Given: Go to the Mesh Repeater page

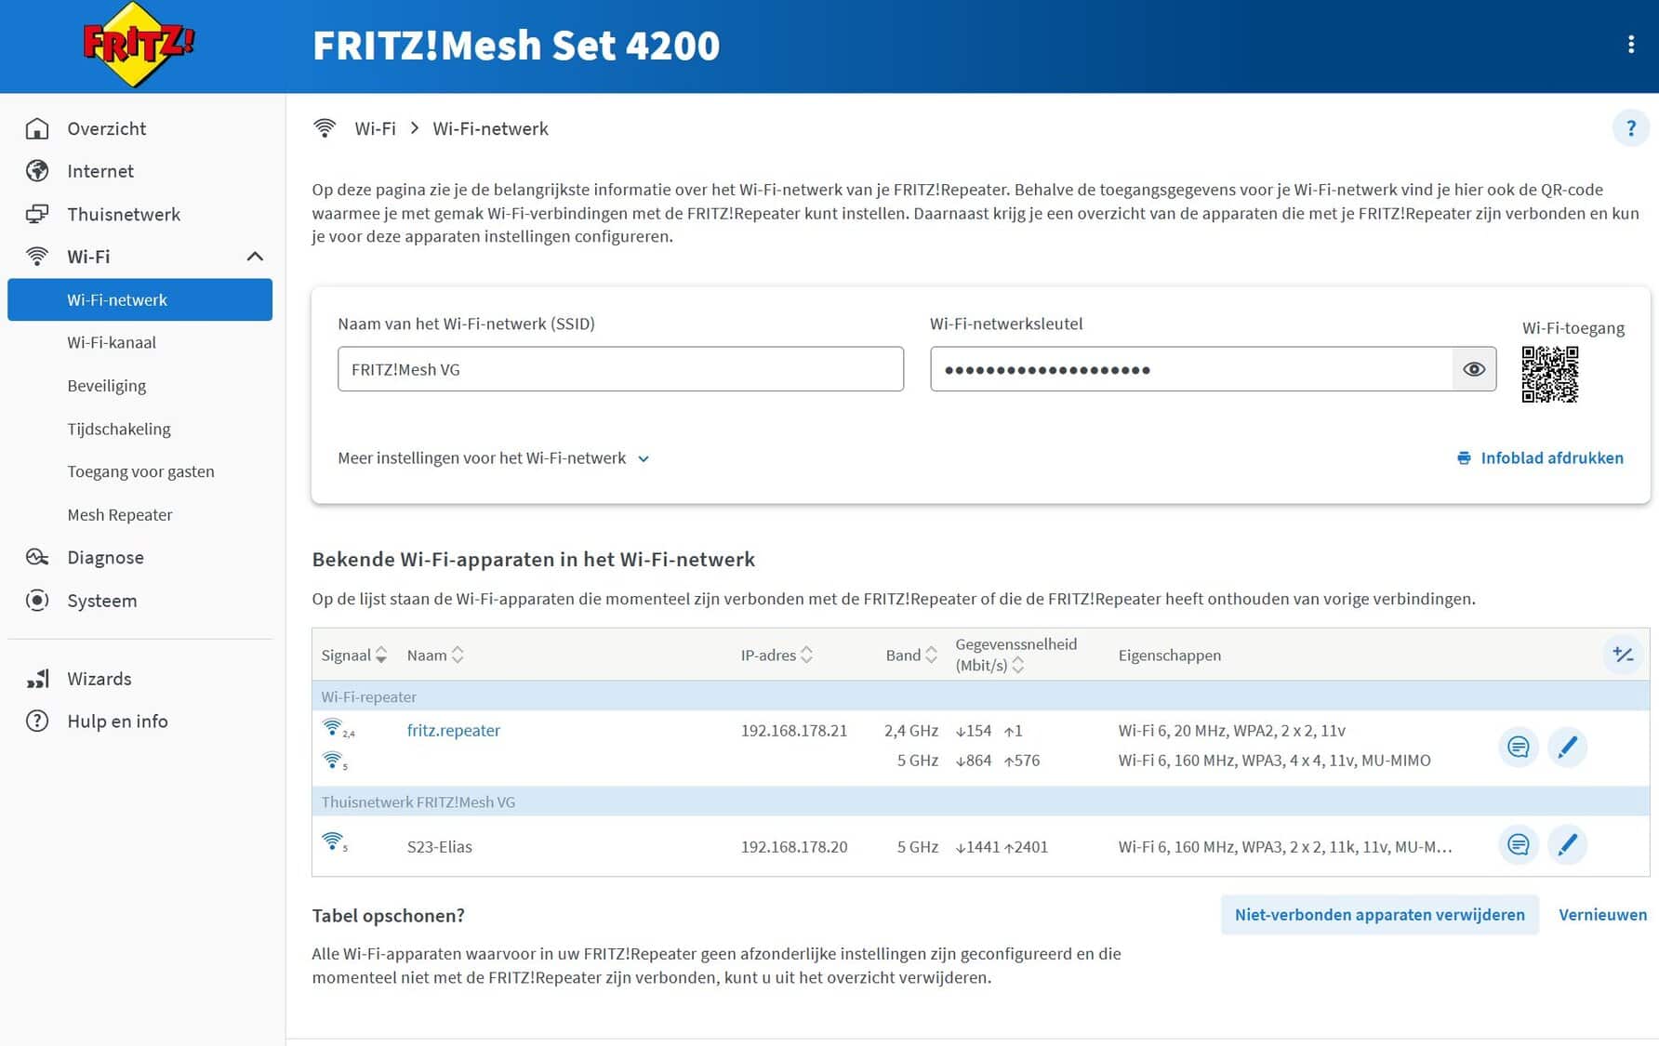Looking at the screenshot, I should click(120, 515).
